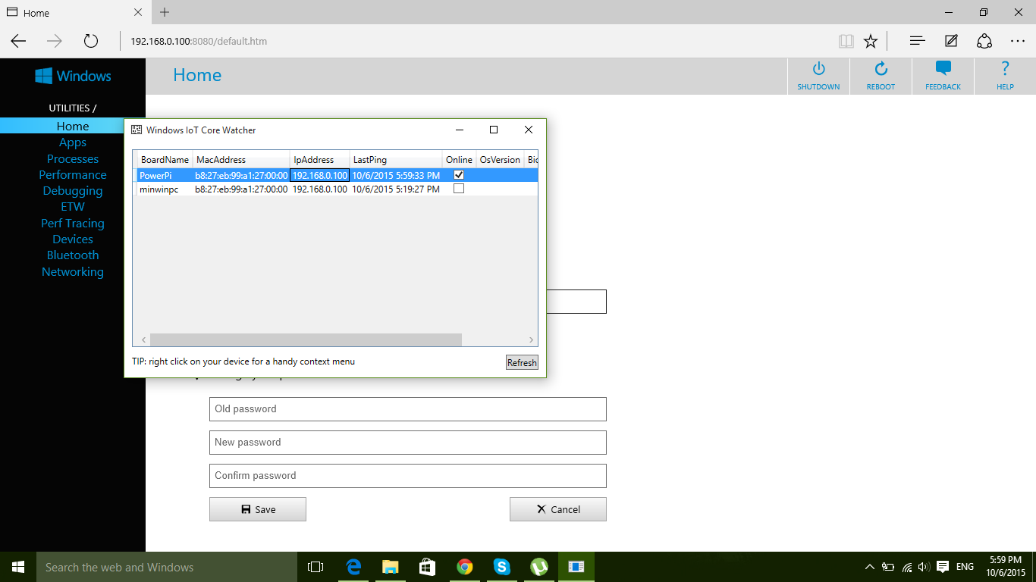Open Bluetooth page in sidebar
Viewport: 1036px width, 582px height.
73,255
